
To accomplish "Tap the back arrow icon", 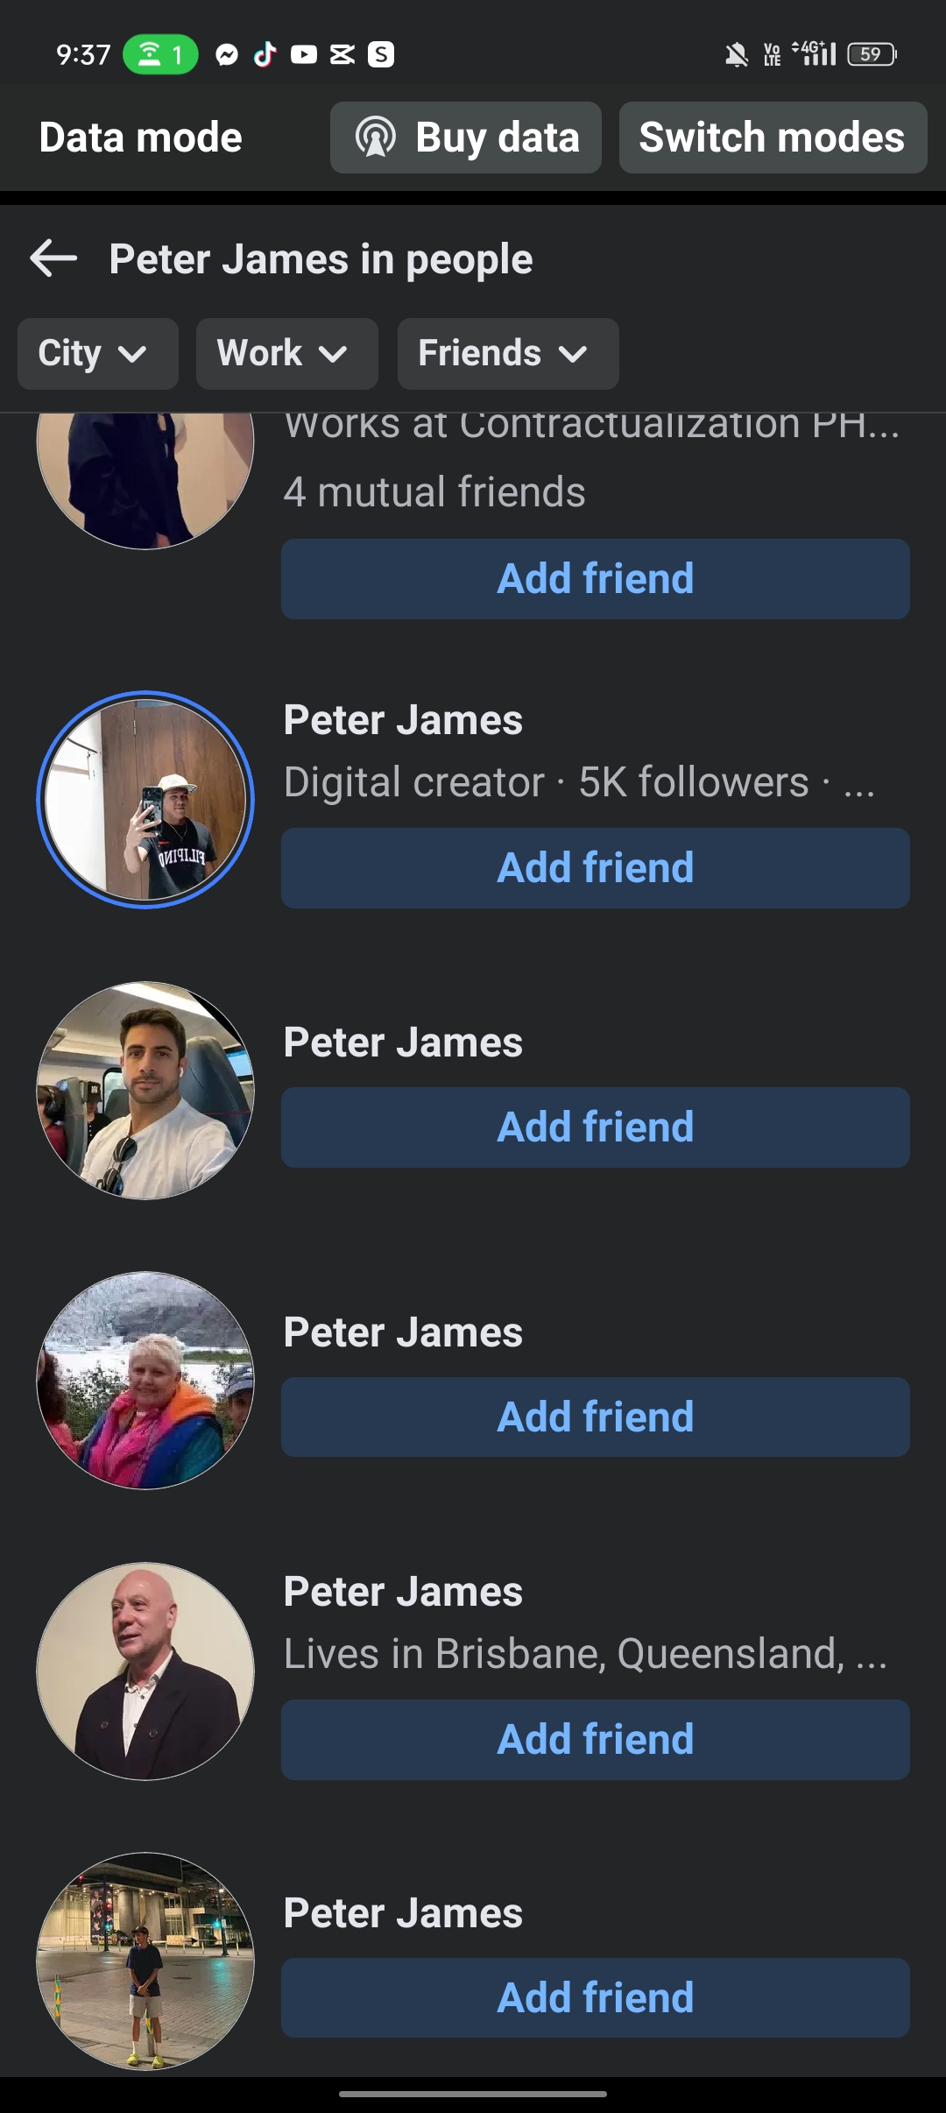I will (x=53, y=258).
